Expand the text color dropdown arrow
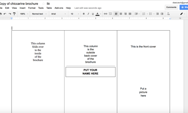Image resolution: width=188 pixels, height=113 pixels. (x=101, y=14)
